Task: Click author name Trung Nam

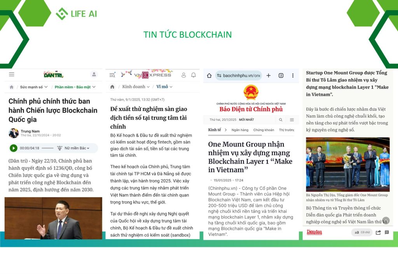Action: point(30,131)
